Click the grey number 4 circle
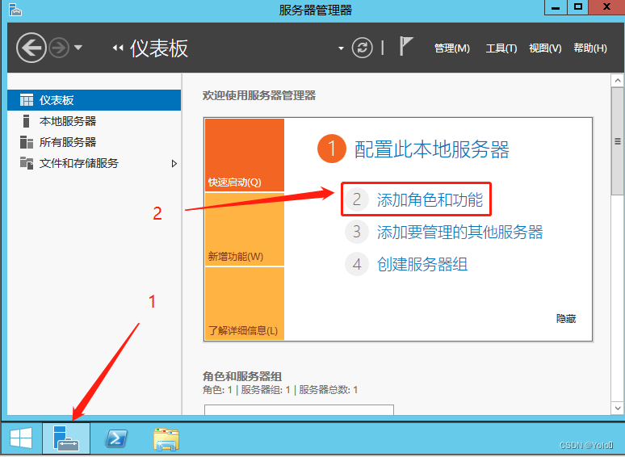The width and height of the screenshot is (625, 457). tap(357, 264)
